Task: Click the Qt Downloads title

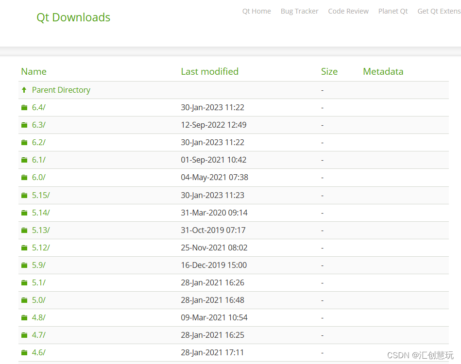Action: 73,17
